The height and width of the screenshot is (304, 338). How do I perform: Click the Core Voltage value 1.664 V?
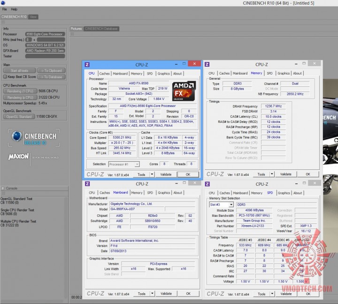coord(159,99)
